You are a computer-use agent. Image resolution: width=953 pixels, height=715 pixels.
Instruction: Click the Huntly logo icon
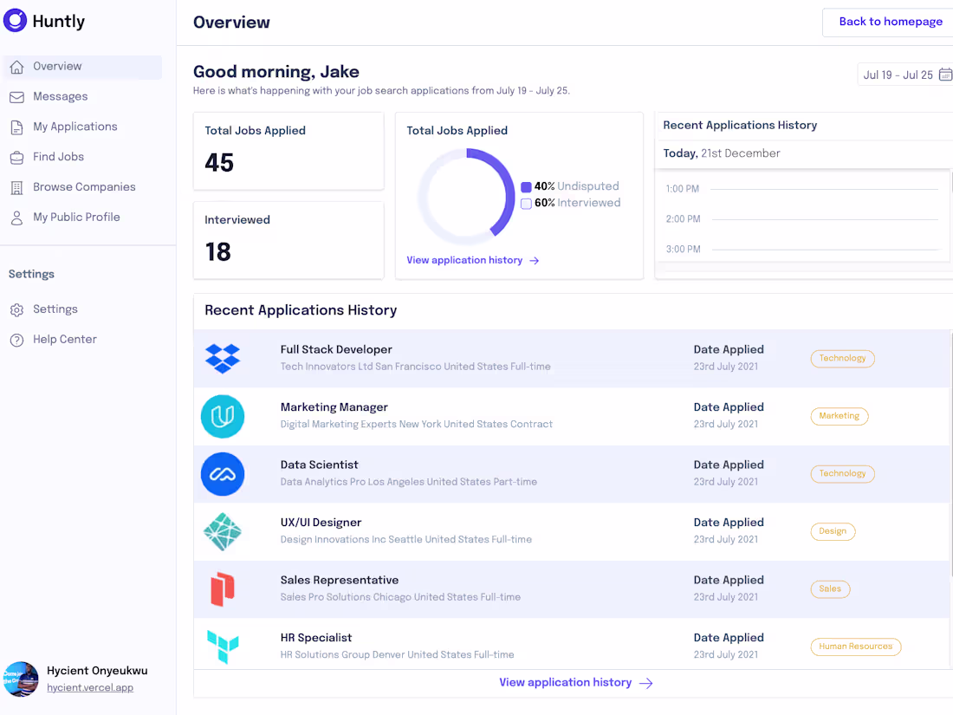click(x=16, y=21)
